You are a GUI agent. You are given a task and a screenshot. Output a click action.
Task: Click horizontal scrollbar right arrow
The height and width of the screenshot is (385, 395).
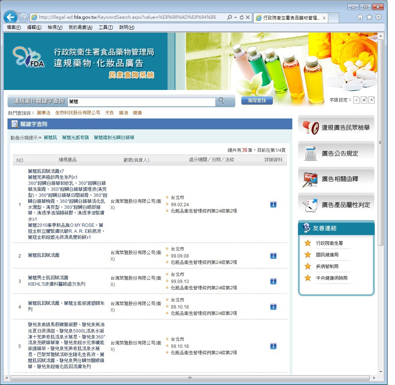click(x=374, y=378)
